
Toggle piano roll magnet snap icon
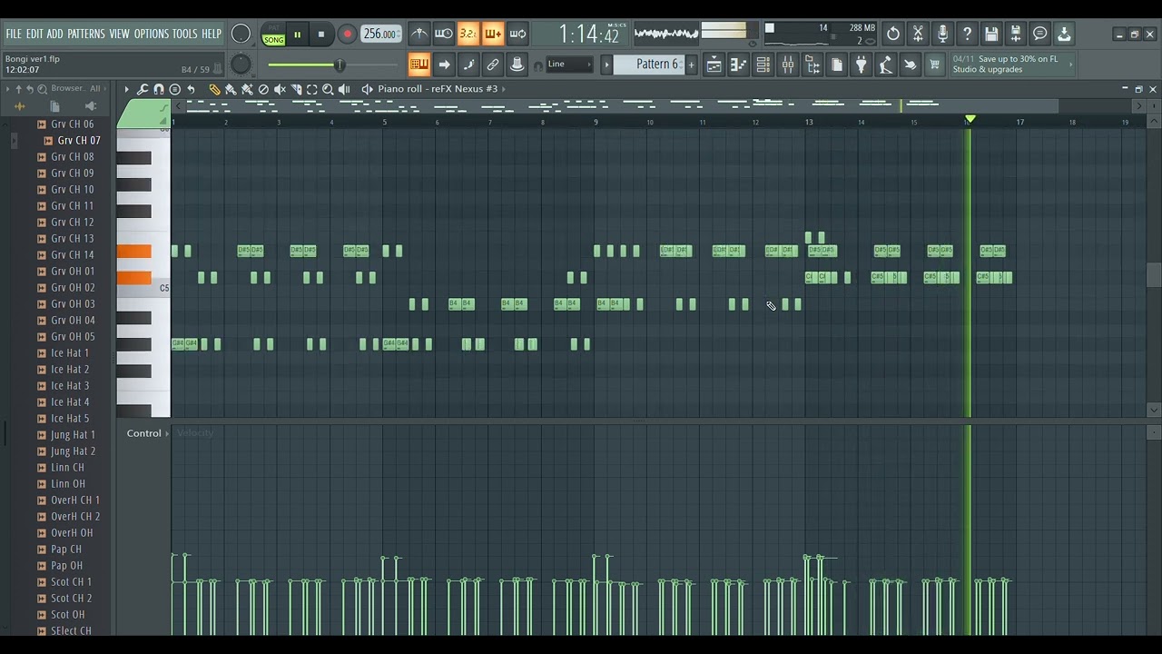coord(158,89)
